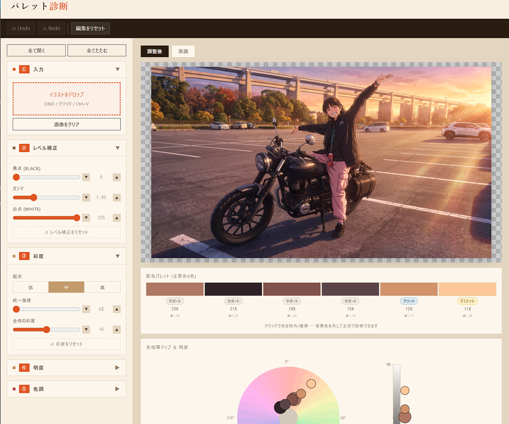Screen dimensions: 509x424
Task: Click the パレット診断 app title
Action: (39, 7)
